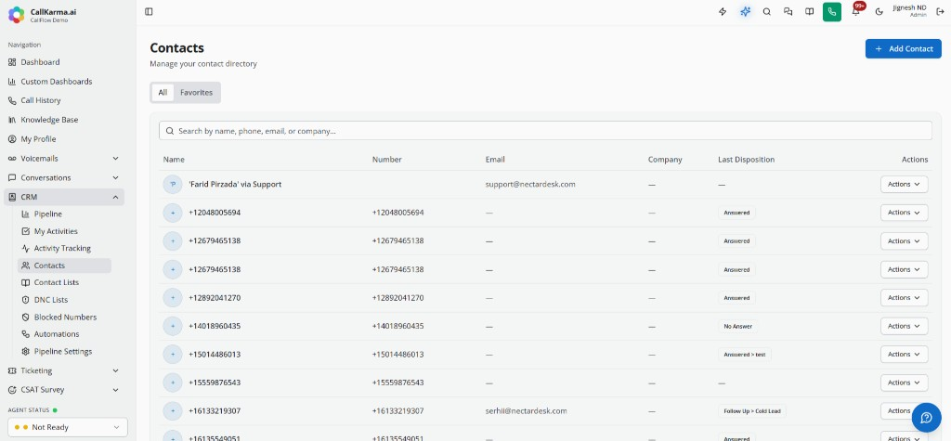This screenshot has height=441, width=951.
Task: Open Pipeline Settings under CRM
Action: click(64, 351)
